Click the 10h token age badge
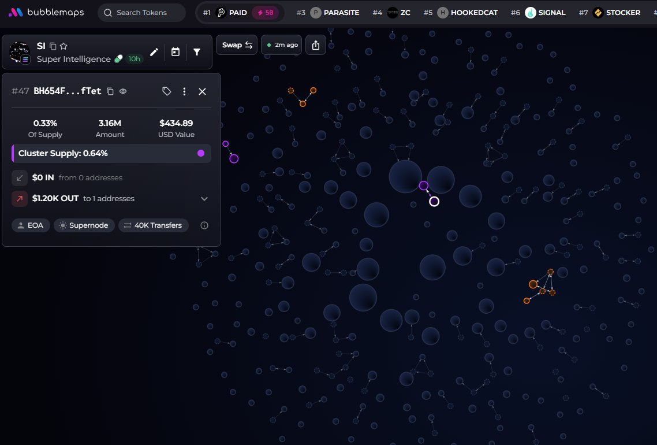This screenshot has height=445, width=657. coord(134,59)
